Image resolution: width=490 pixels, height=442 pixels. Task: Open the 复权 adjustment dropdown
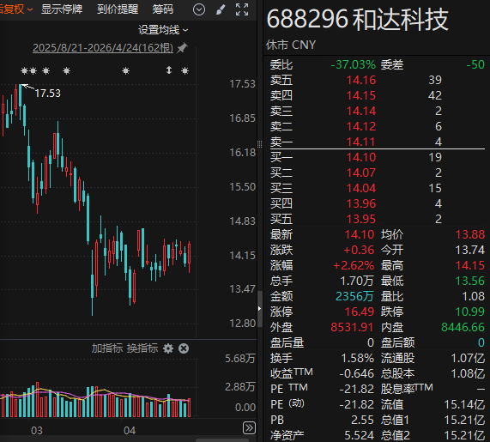coord(16,9)
